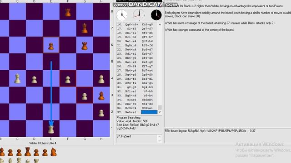Select move 16 Qg6-h4+ in list
Viewport: 291px width, 163px height.
(x=131, y=24)
